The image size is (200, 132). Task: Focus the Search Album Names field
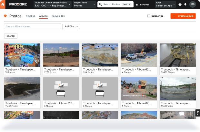pos(33,26)
